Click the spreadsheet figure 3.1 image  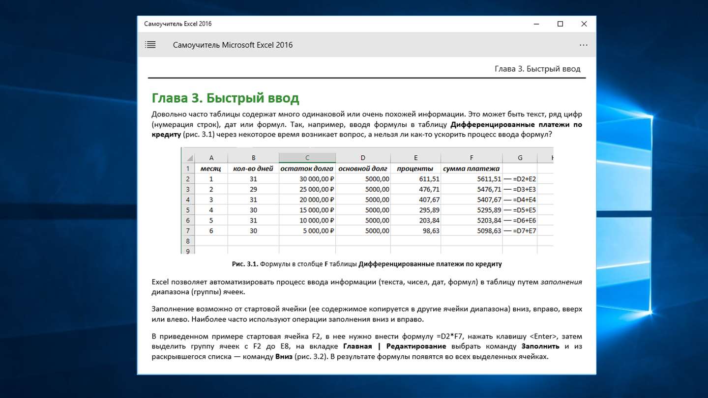(367, 200)
